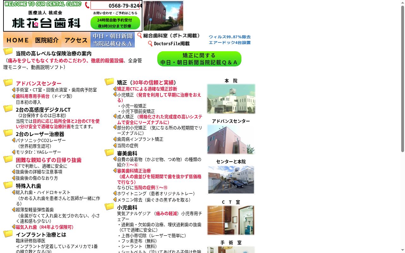Viewport: 405px width, 253px height.
Task: Click the clinic building photo in the header
Action: [x=163, y=16]
